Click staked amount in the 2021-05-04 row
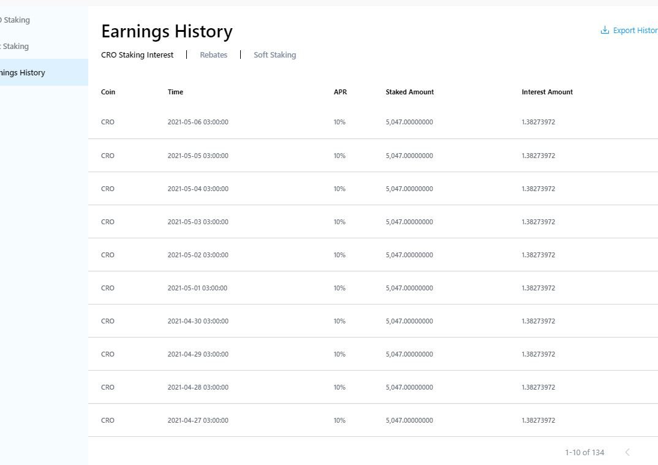 click(409, 189)
